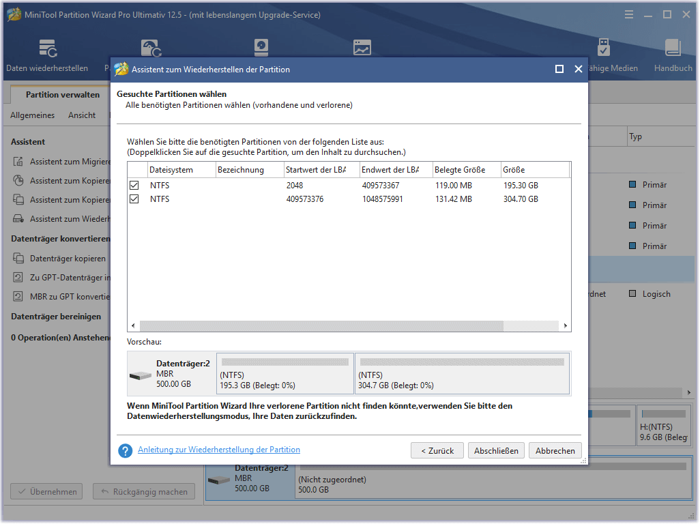700x524 pixels.
Task: Click the blue help question mark icon
Action: (126, 450)
